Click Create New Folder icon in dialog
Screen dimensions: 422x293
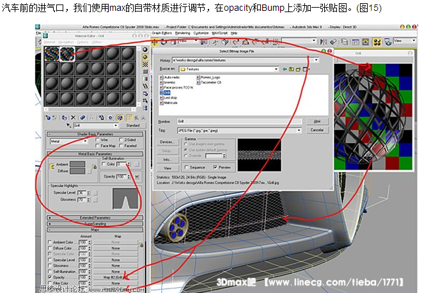pos(298,69)
